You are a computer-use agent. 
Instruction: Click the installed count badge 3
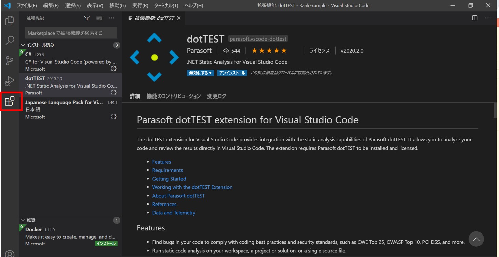[117, 45]
